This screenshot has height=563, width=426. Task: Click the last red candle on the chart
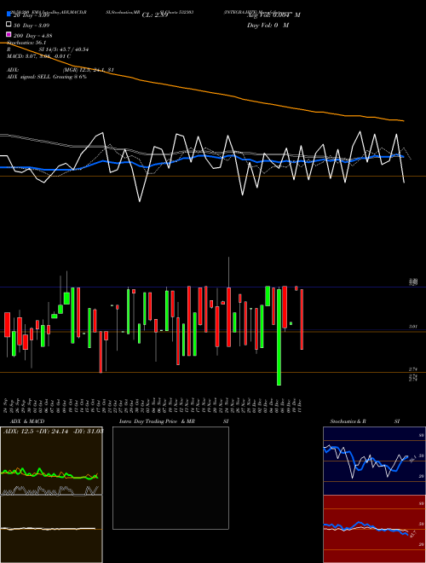302,319
